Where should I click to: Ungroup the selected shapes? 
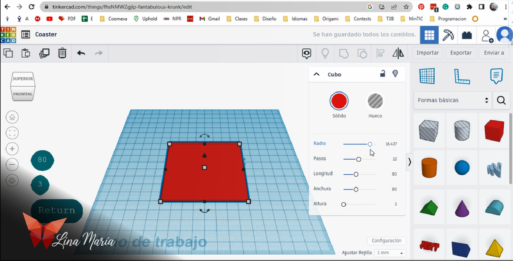(362, 53)
